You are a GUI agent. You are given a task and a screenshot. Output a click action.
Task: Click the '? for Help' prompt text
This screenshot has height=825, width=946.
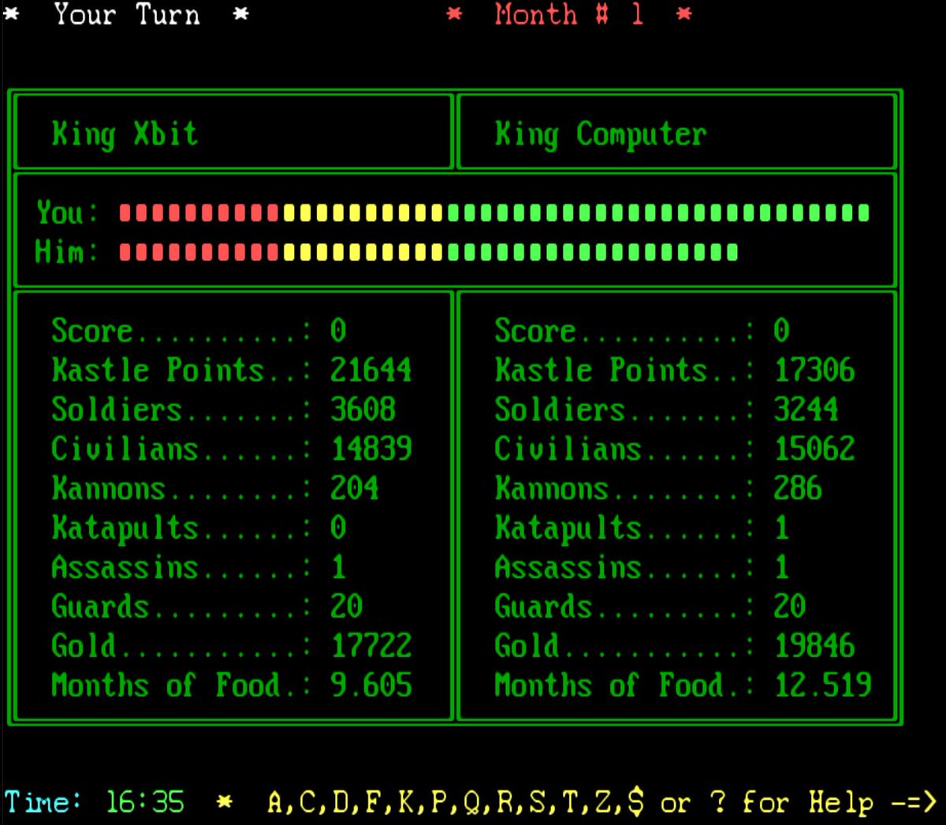(792, 802)
